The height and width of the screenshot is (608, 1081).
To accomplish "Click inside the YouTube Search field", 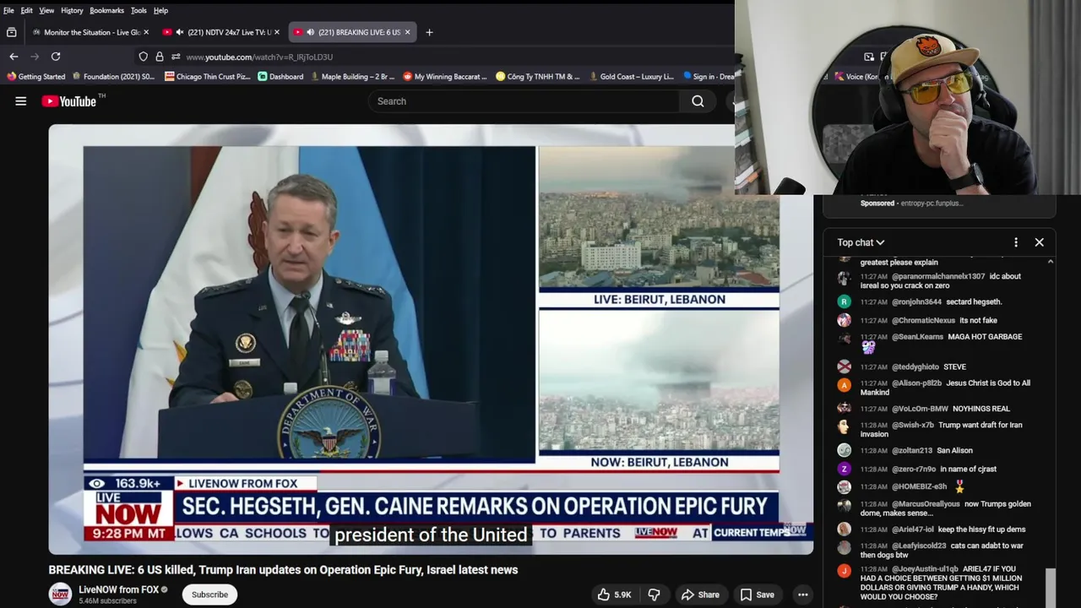I will coord(524,101).
